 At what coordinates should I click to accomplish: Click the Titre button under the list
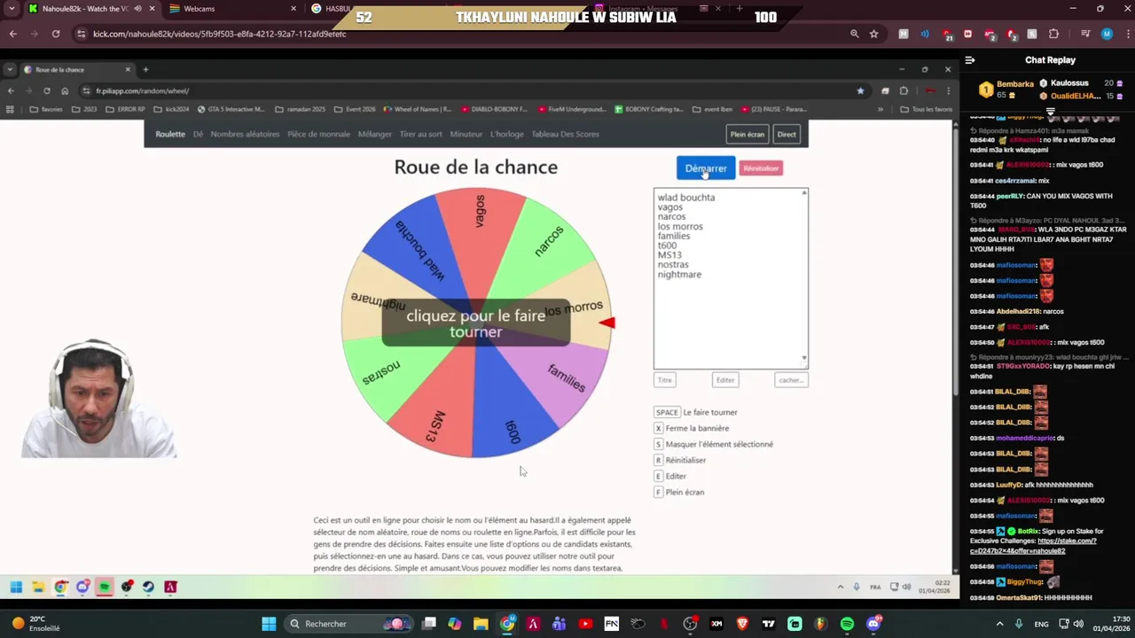point(665,380)
